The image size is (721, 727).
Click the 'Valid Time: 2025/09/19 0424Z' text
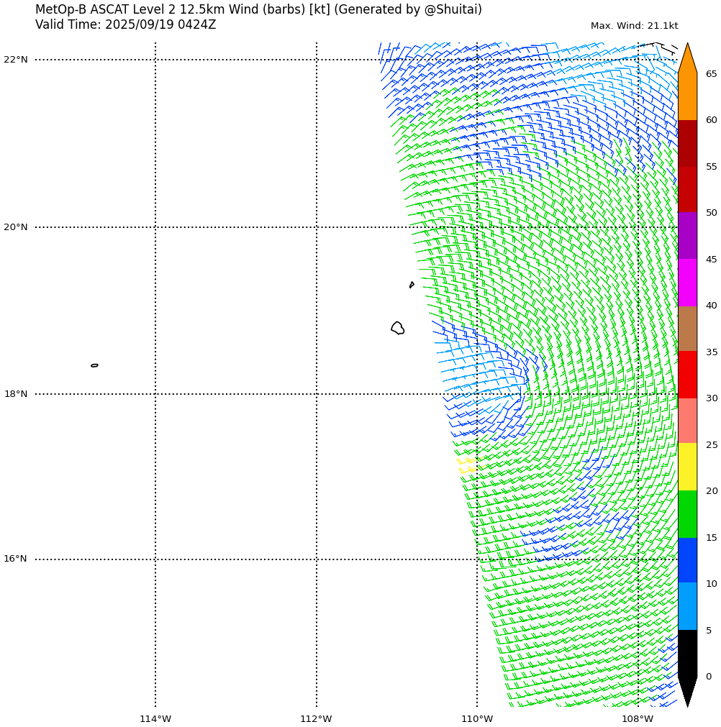click(x=126, y=24)
